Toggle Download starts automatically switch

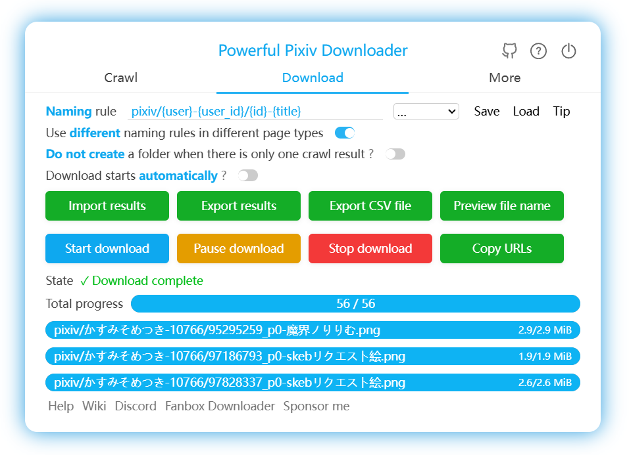[x=248, y=175]
